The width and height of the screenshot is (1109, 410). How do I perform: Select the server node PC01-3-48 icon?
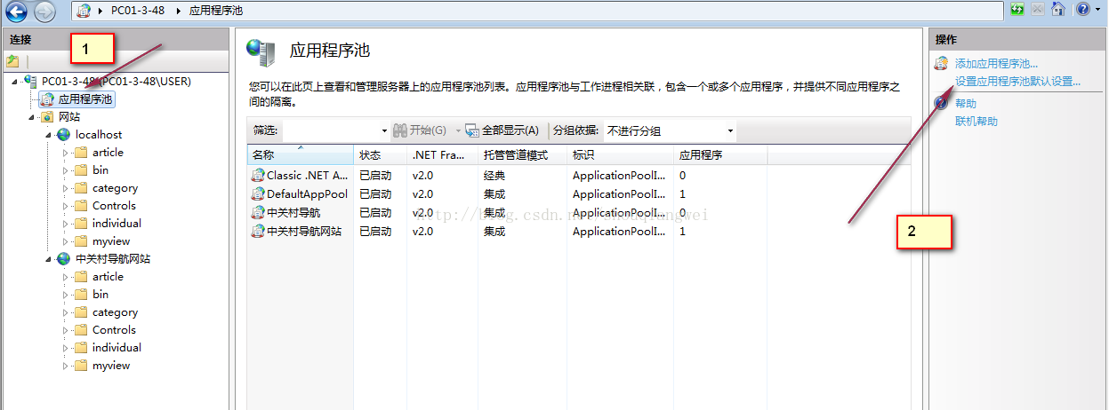(x=31, y=81)
